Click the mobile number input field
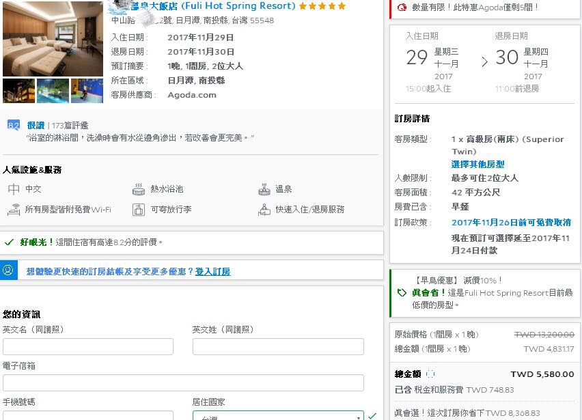Screen dimensions: 582x420 click(x=88, y=415)
